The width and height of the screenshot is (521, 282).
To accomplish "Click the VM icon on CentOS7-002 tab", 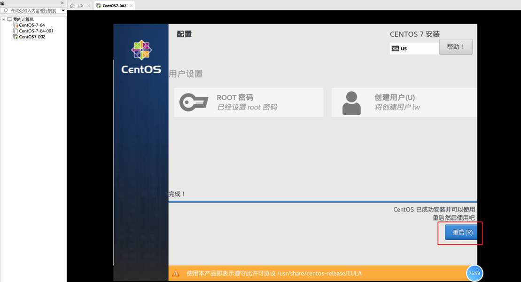I will click(x=99, y=6).
